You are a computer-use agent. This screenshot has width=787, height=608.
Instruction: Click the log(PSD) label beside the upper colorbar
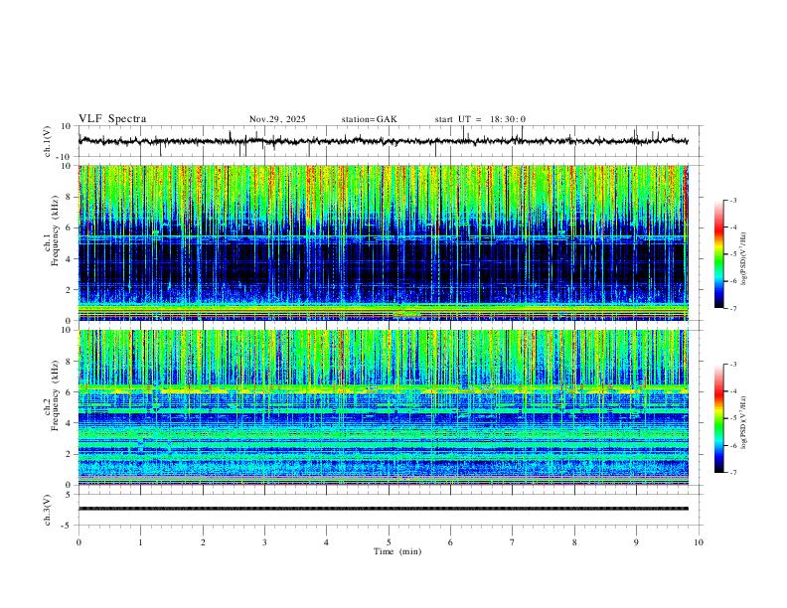coord(744,259)
